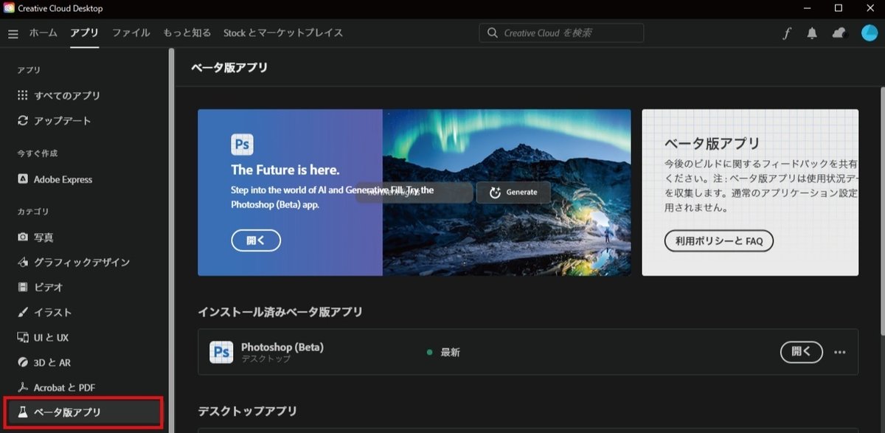Image resolution: width=885 pixels, height=433 pixels.
Task: Click 開く button for Photoshop (Beta)
Action: point(802,353)
